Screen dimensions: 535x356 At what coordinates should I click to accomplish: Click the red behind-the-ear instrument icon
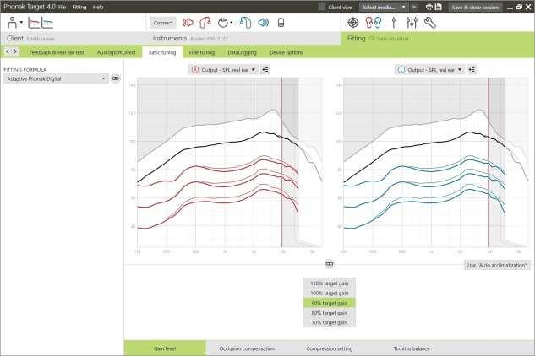(x=205, y=23)
